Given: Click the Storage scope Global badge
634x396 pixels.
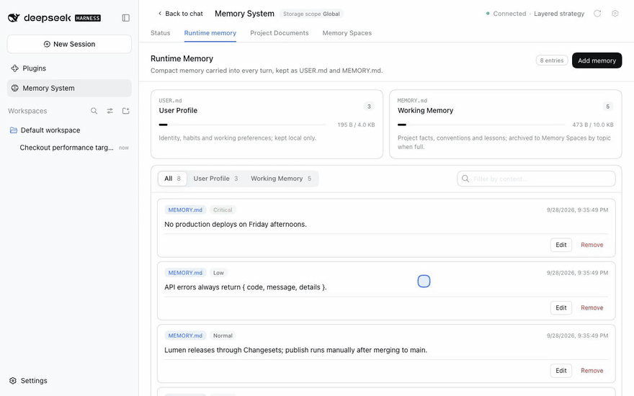Looking at the screenshot, I should 311,14.
